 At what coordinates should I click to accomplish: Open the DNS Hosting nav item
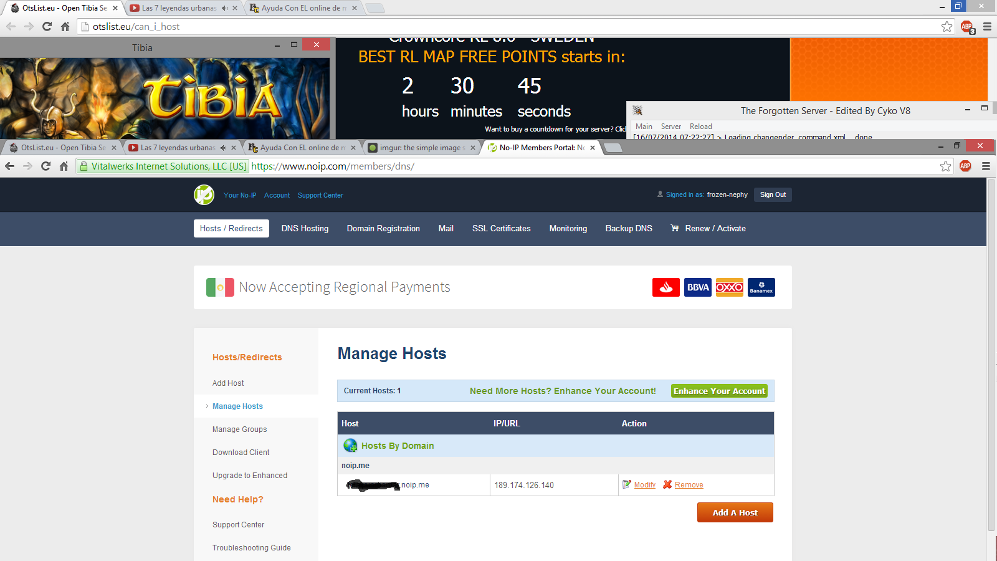(x=305, y=228)
